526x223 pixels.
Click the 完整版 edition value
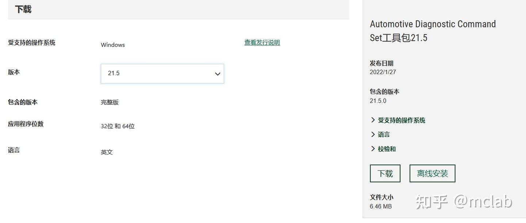tap(110, 103)
